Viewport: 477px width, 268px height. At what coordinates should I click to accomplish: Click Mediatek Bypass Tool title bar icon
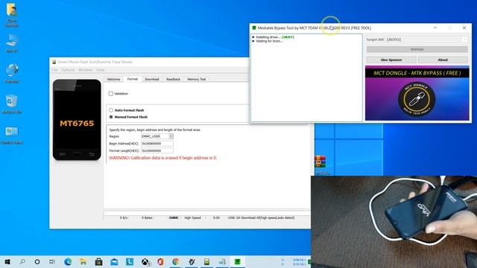[x=254, y=28]
